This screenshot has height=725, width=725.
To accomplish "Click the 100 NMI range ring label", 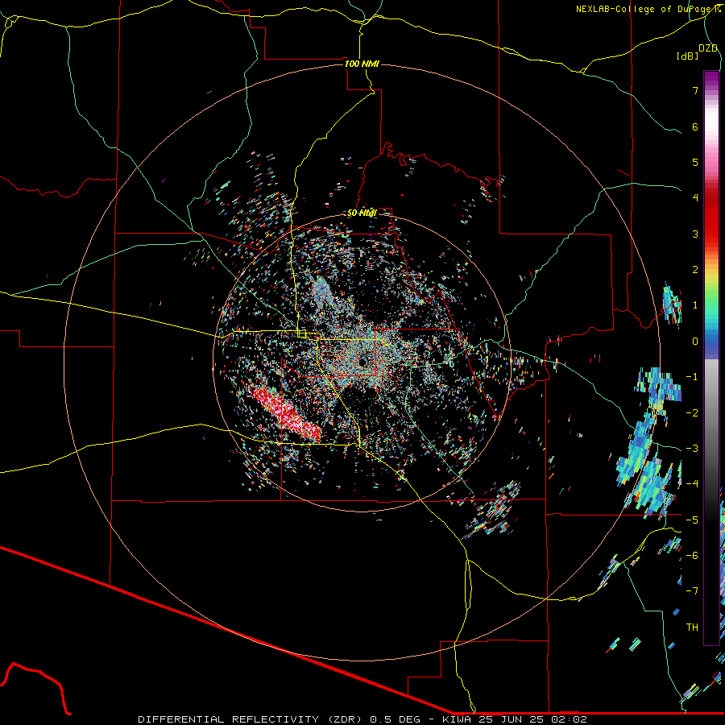I will (362, 64).
